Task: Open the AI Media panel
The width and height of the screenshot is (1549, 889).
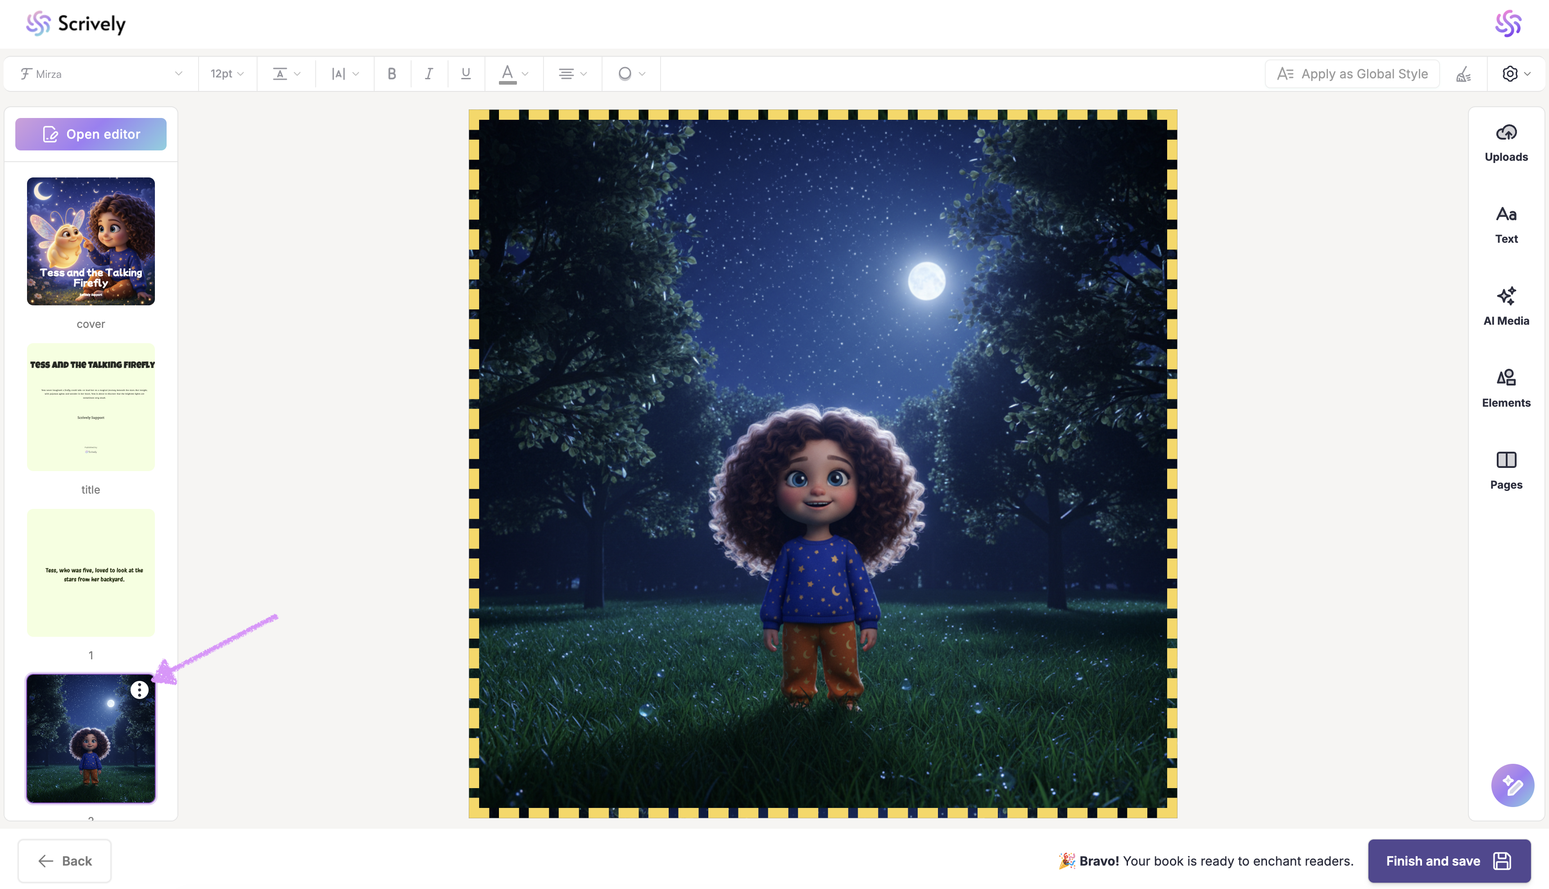Action: [1506, 307]
